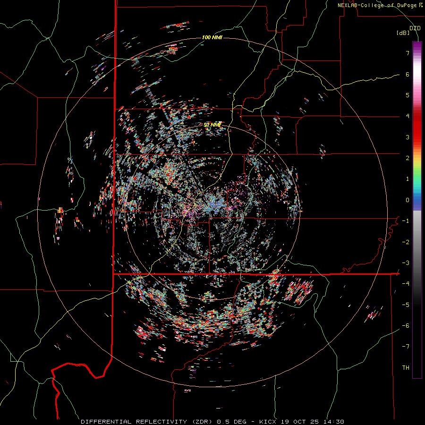Click the "3" value on the dB scale
Viewport: 425px width, 425px height.
pyautogui.click(x=408, y=137)
